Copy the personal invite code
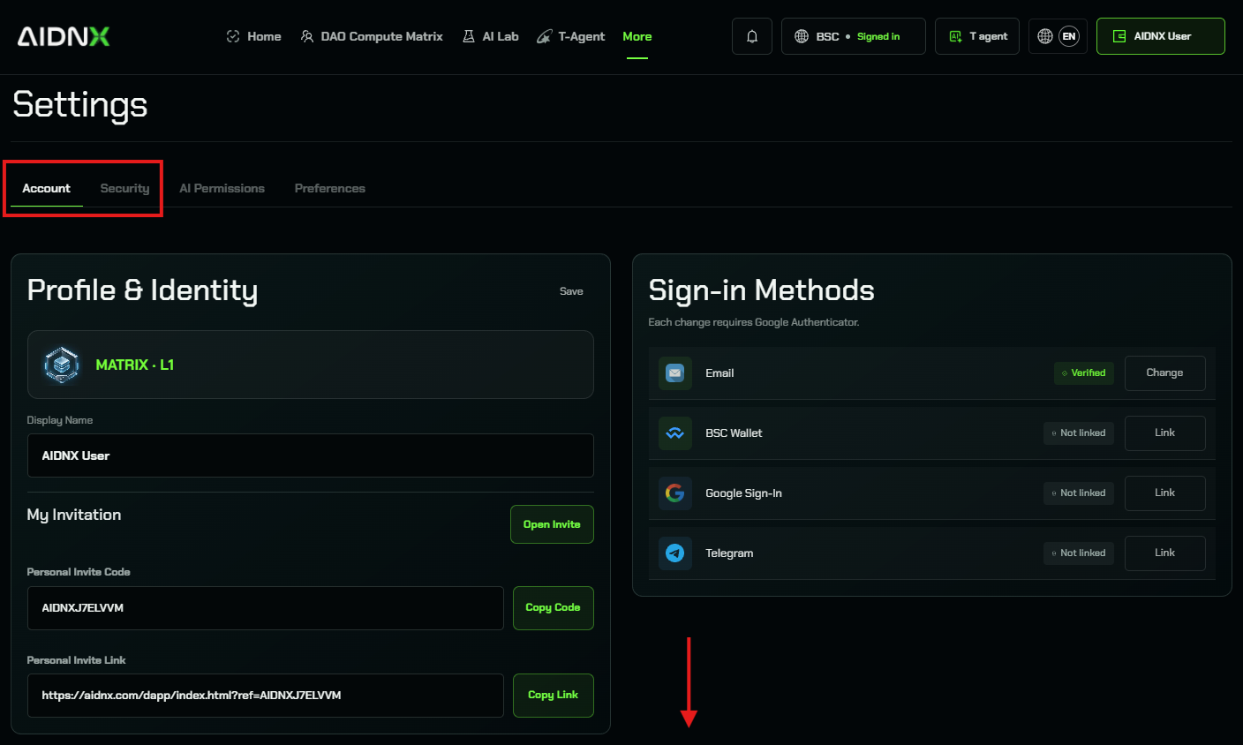Screen dimensions: 1243x745 553,608
